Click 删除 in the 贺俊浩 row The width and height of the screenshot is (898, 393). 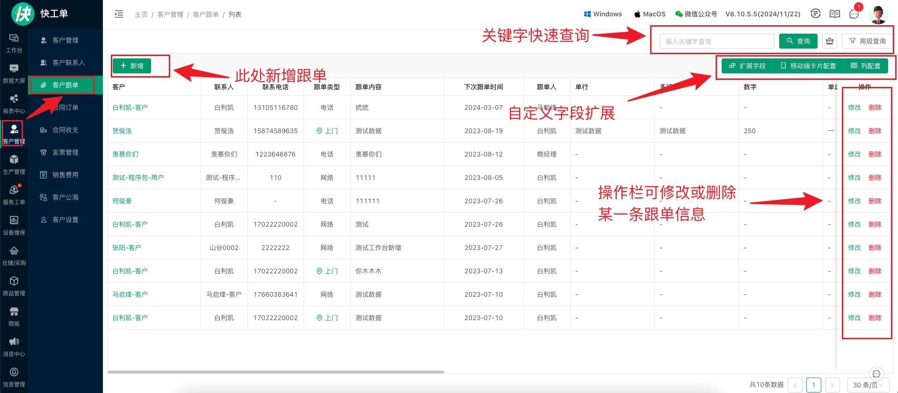[x=875, y=131]
